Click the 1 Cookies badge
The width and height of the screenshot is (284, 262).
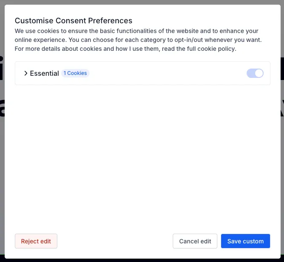pyautogui.click(x=75, y=73)
